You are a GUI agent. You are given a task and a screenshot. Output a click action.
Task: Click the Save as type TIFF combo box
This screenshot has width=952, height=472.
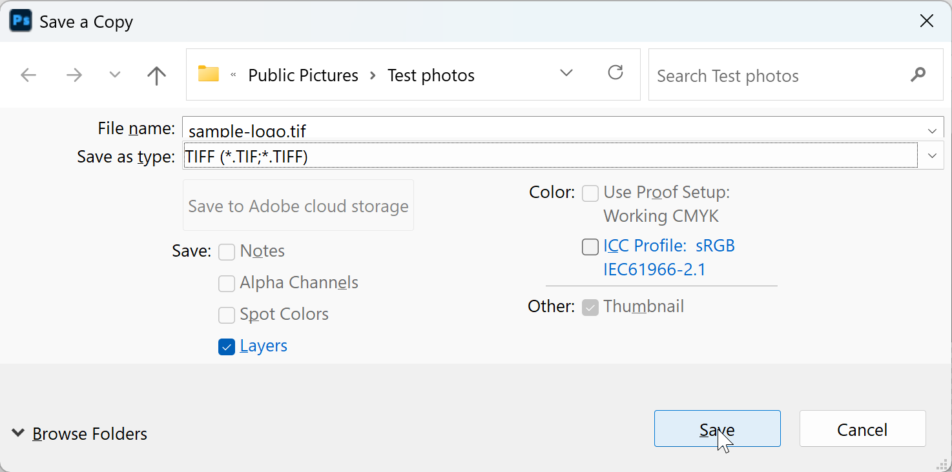563,155
